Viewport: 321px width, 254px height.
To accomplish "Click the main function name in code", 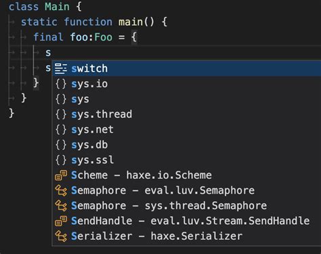I will (x=131, y=22).
